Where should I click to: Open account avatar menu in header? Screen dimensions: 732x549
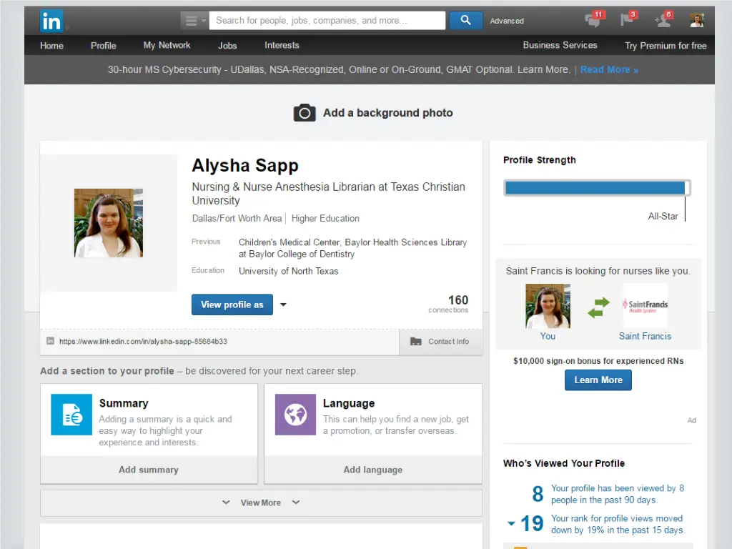(x=696, y=21)
